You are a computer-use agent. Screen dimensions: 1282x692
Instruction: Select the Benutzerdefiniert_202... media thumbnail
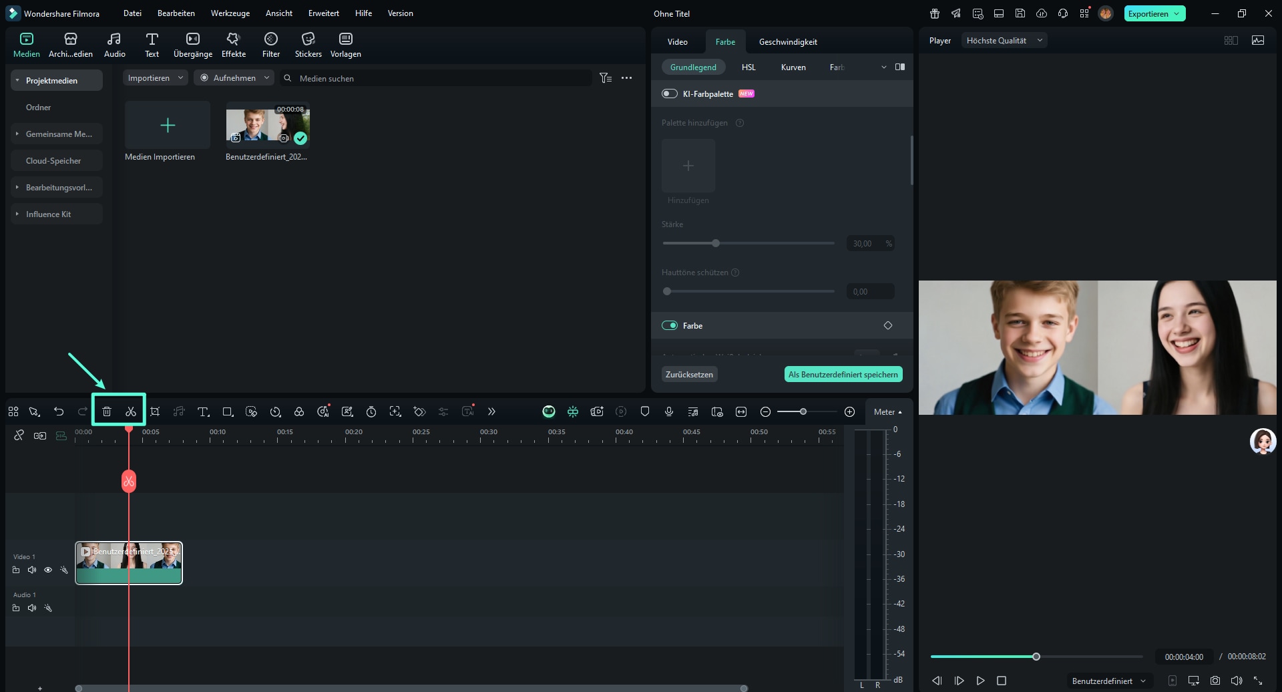(x=268, y=125)
